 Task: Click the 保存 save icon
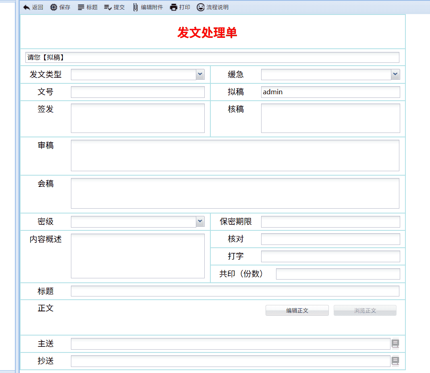coord(54,7)
